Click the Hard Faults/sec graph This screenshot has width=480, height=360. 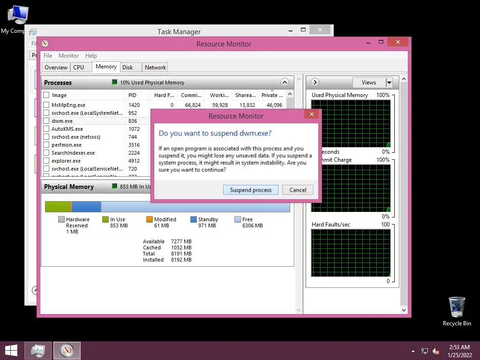click(x=351, y=253)
